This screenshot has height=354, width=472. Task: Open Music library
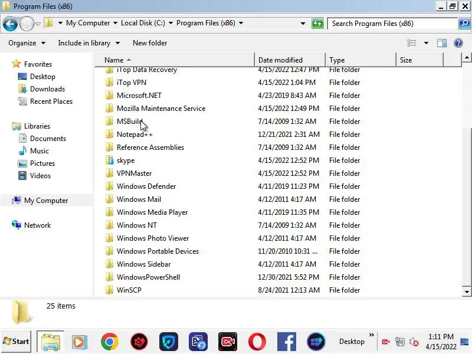pos(40,151)
